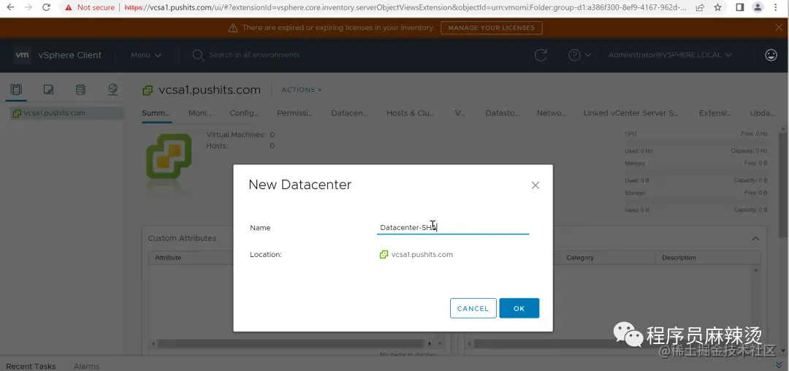Open the Permissions tab

click(295, 113)
